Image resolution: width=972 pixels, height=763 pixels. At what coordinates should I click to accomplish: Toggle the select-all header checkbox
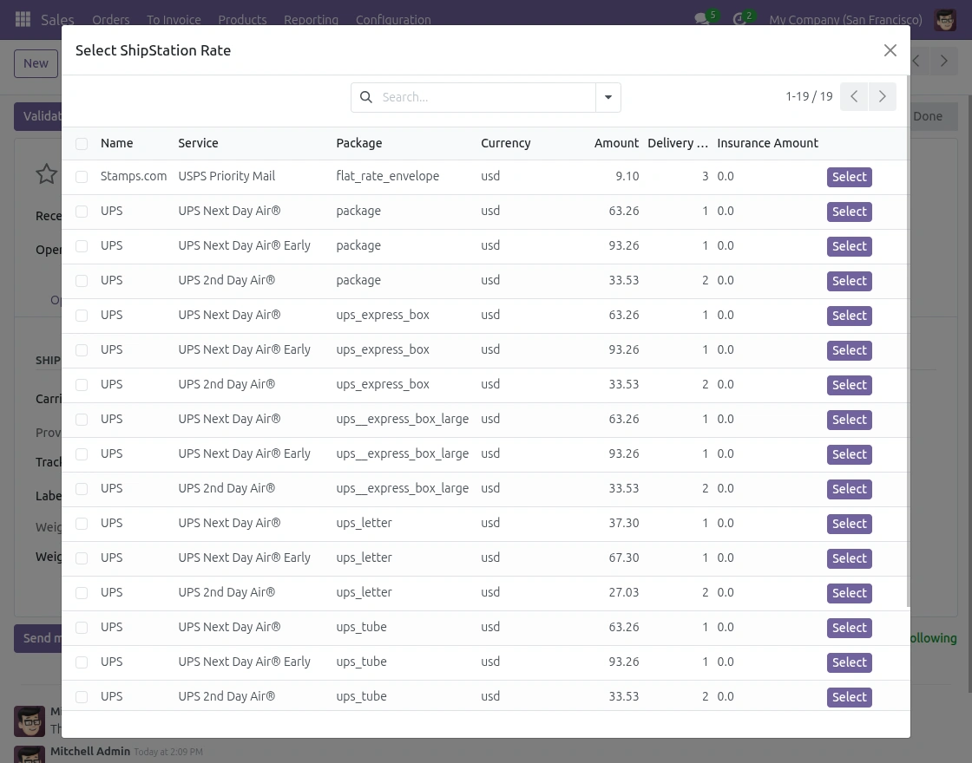[x=82, y=144]
